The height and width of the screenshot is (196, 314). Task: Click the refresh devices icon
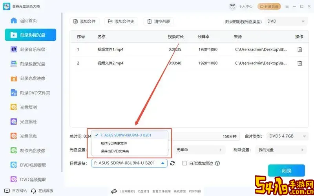(x=172, y=163)
